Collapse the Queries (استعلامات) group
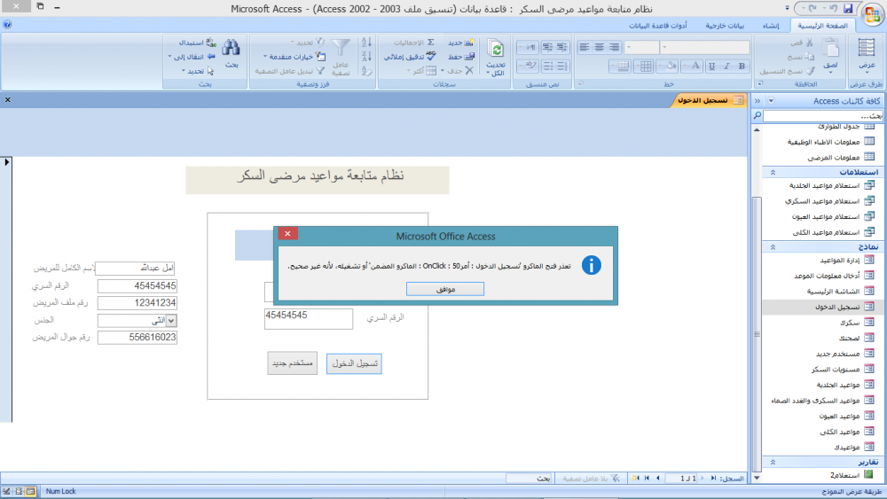 pyautogui.click(x=773, y=172)
